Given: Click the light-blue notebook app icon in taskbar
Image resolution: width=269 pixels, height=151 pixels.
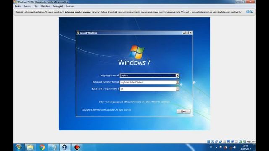Looking at the screenshot, I should (53, 147).
